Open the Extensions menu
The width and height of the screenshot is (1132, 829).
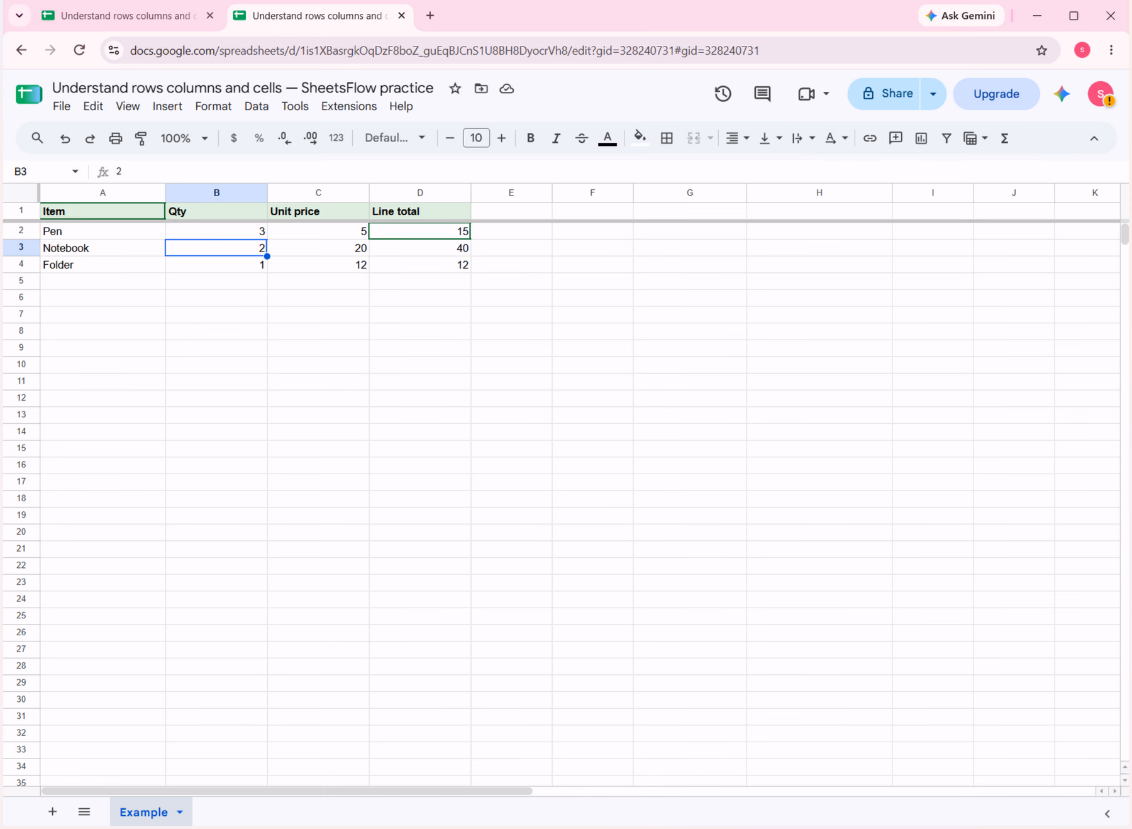348,106
